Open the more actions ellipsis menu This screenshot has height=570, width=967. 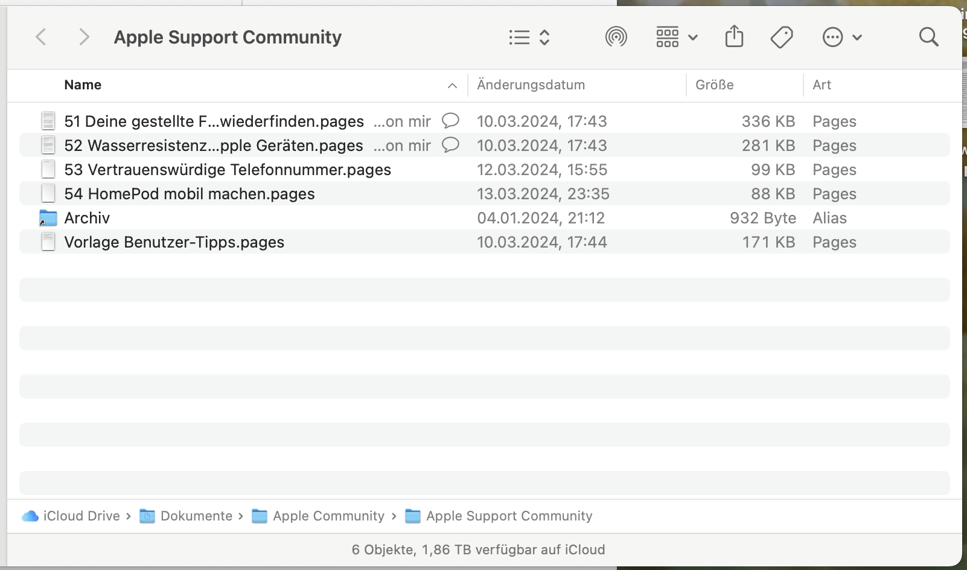[842, 37]
